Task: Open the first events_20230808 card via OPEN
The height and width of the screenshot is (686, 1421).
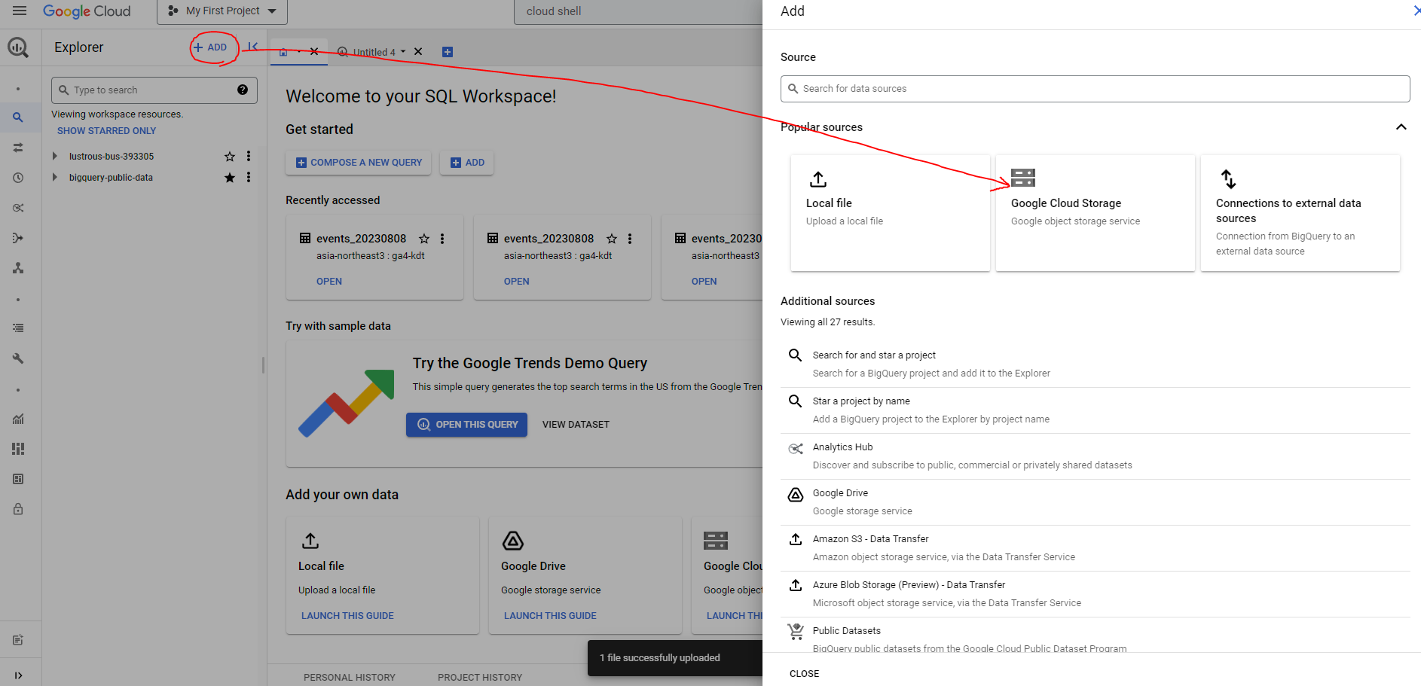Action: [329, 282]
